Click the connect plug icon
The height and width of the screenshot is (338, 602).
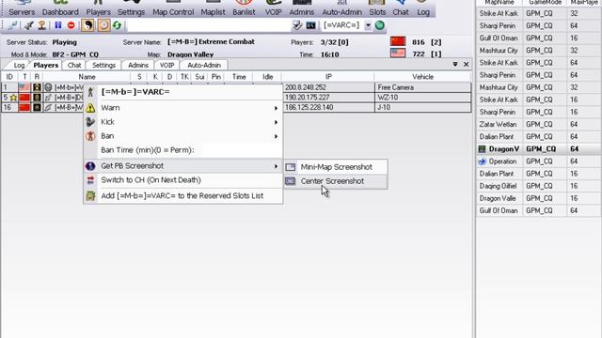tap(12, 25)
